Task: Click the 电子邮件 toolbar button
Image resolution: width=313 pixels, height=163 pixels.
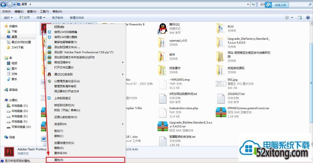Action: point(57,17)
